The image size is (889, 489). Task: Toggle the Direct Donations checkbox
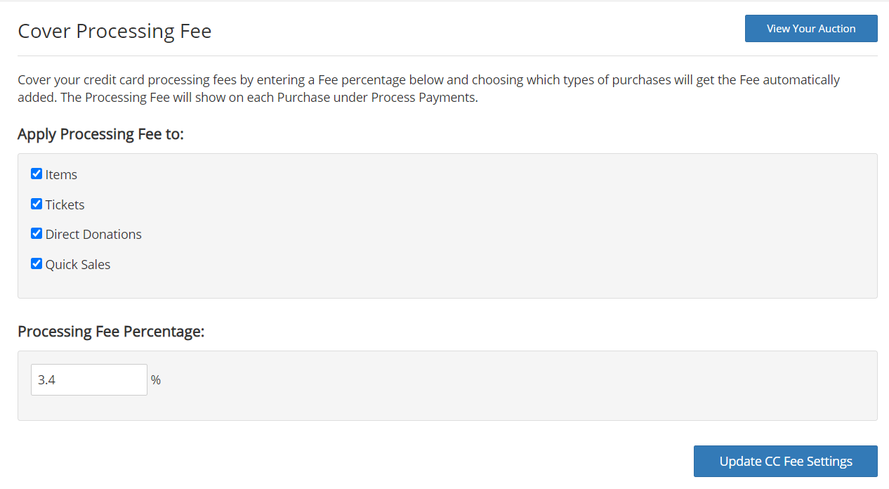36,233
